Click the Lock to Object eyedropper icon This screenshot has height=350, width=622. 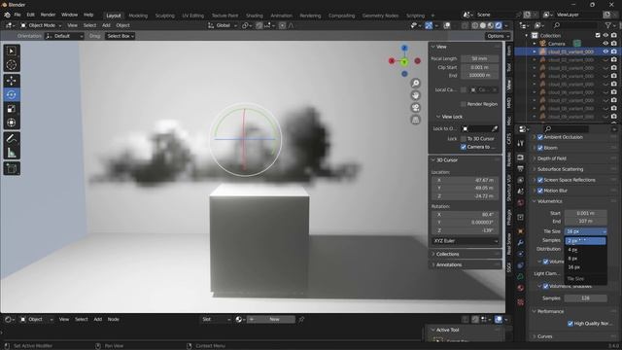495,128
